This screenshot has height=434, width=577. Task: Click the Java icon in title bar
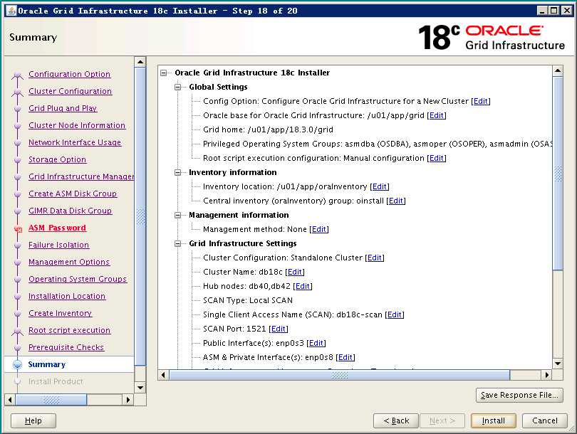point(11,11)
